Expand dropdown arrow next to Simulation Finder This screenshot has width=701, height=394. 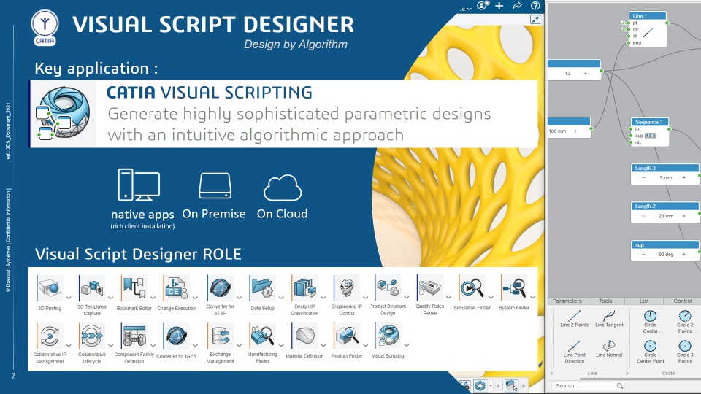click(x=491, y=298)
